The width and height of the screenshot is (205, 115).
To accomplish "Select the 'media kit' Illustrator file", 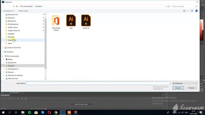I will click(x=86, y=22).
